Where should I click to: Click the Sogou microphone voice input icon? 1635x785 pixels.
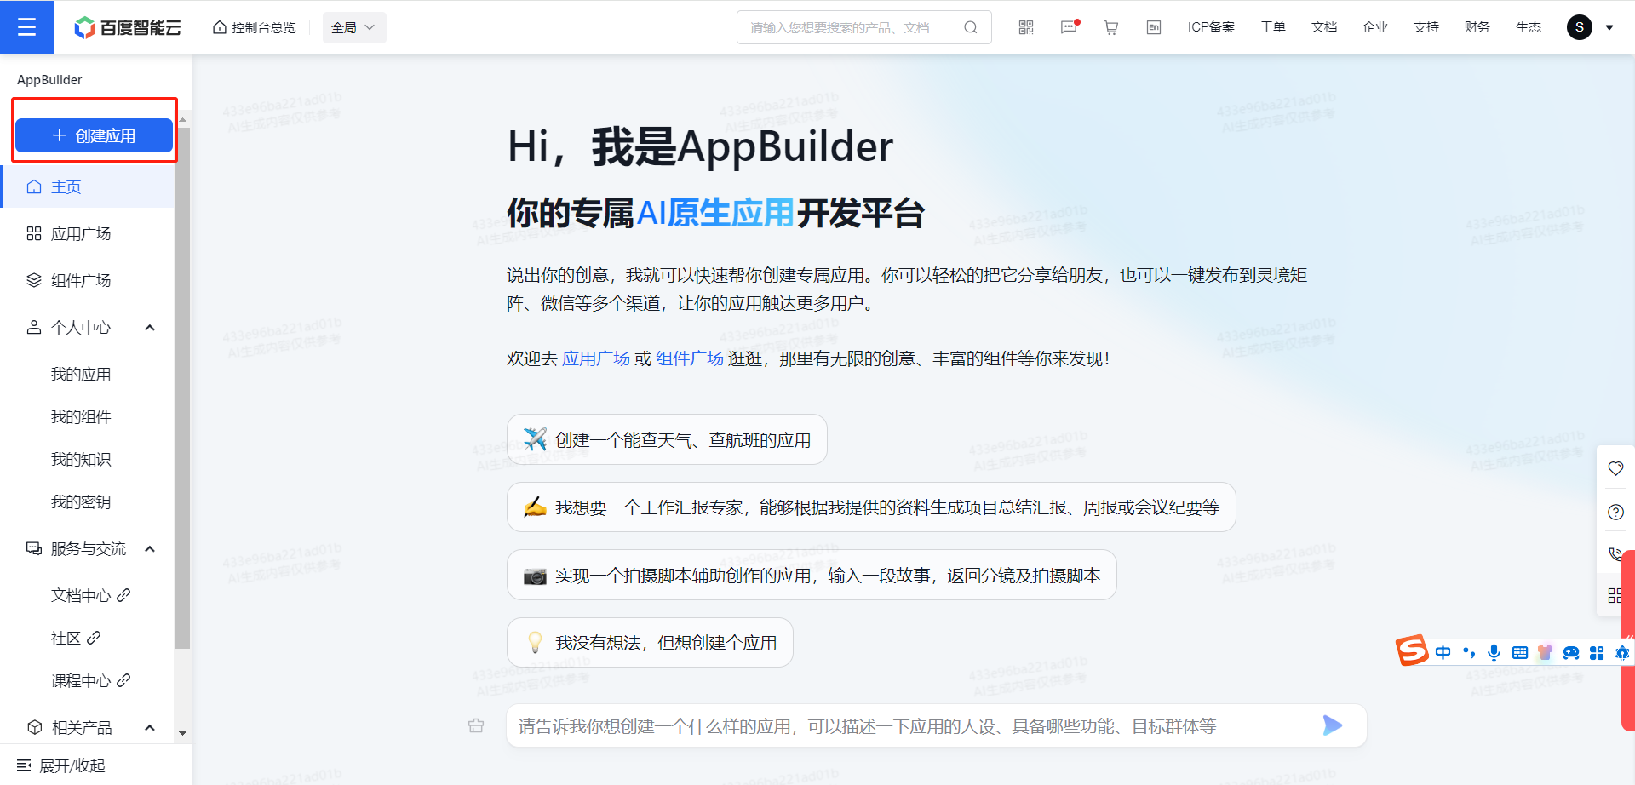(1494, 652)
